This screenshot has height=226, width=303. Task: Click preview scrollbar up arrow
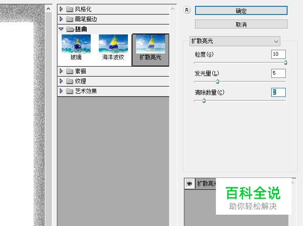tap(49, 9)
